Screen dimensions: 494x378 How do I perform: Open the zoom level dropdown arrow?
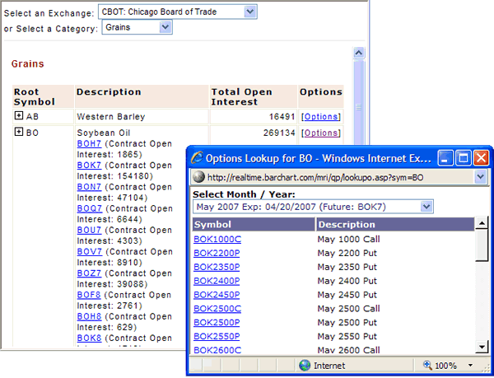(x=470, y=365)
